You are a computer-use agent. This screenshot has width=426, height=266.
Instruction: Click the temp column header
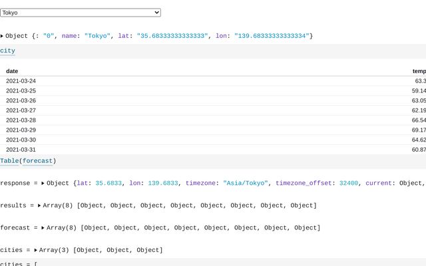pos(419,70)
